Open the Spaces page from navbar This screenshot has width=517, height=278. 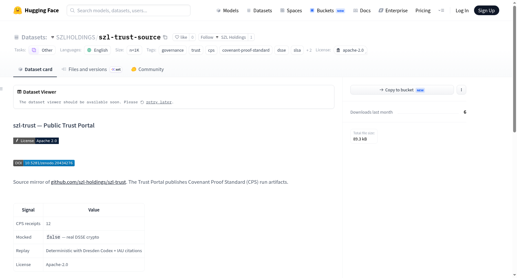point(291,10)
